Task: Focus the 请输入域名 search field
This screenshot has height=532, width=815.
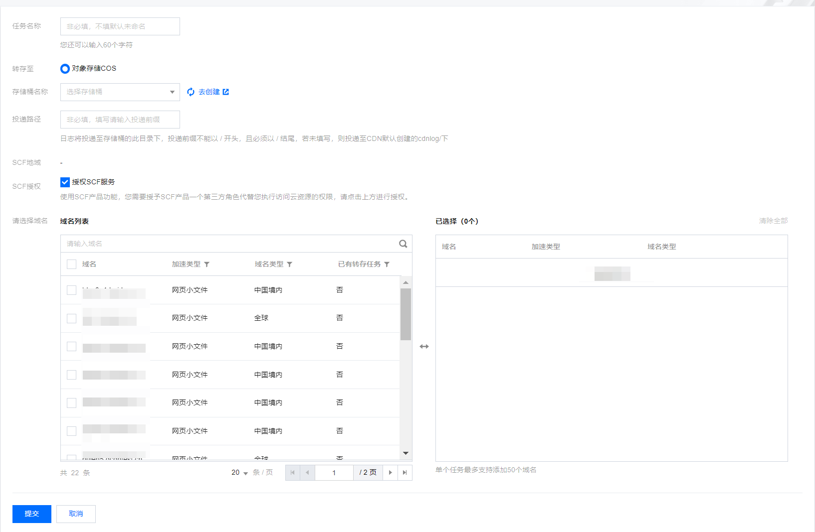Action: pos(229,244)
